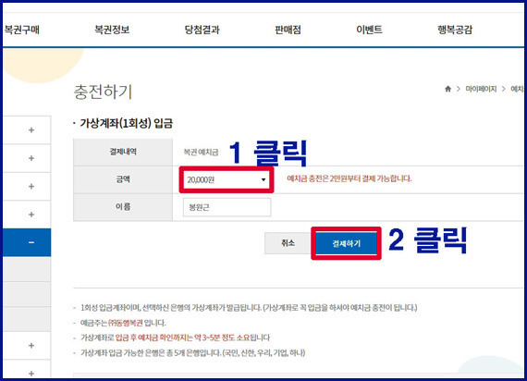Click the 취소 cancel button
Screen dimensions: 527x381
point(288,243)
